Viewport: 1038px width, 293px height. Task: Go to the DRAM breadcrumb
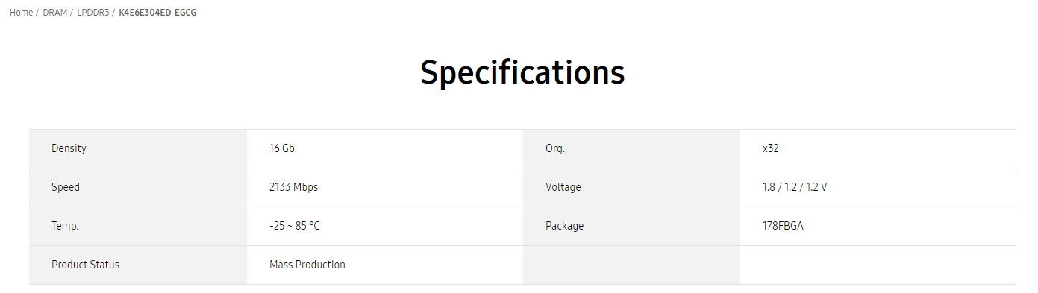tap(55, 13)
